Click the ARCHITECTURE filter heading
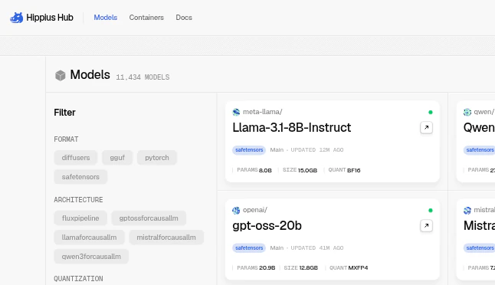495x285 pixels. pos(78,200)
